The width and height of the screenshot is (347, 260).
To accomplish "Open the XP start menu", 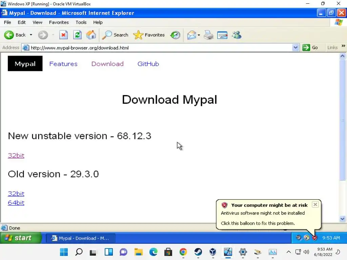I will pyautogui.click(x=21, y=238).
